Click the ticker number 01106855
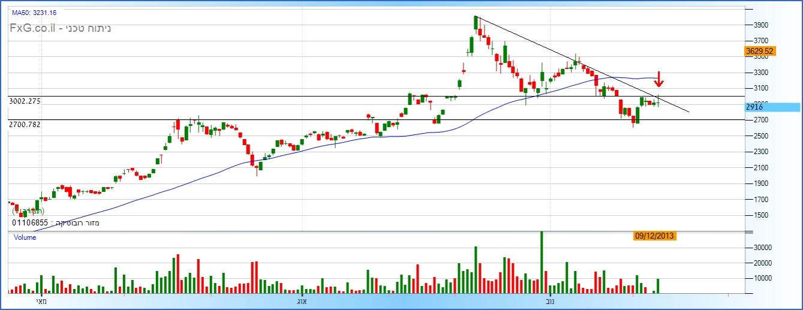This screenshot has width=803, height=310. [x=31, y=223]
